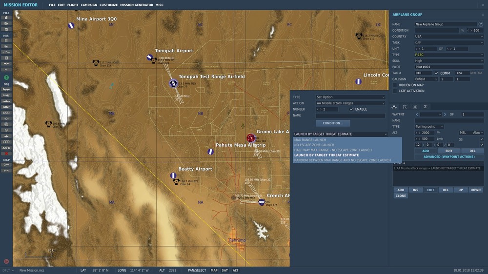Select the helicopter group tool in sidebar
Screen dimensions: 488x274
pyautogui.click(x=6, y=95)
